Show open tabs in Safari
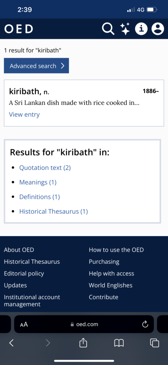This screenshot has width=168, height=365. 155,343
